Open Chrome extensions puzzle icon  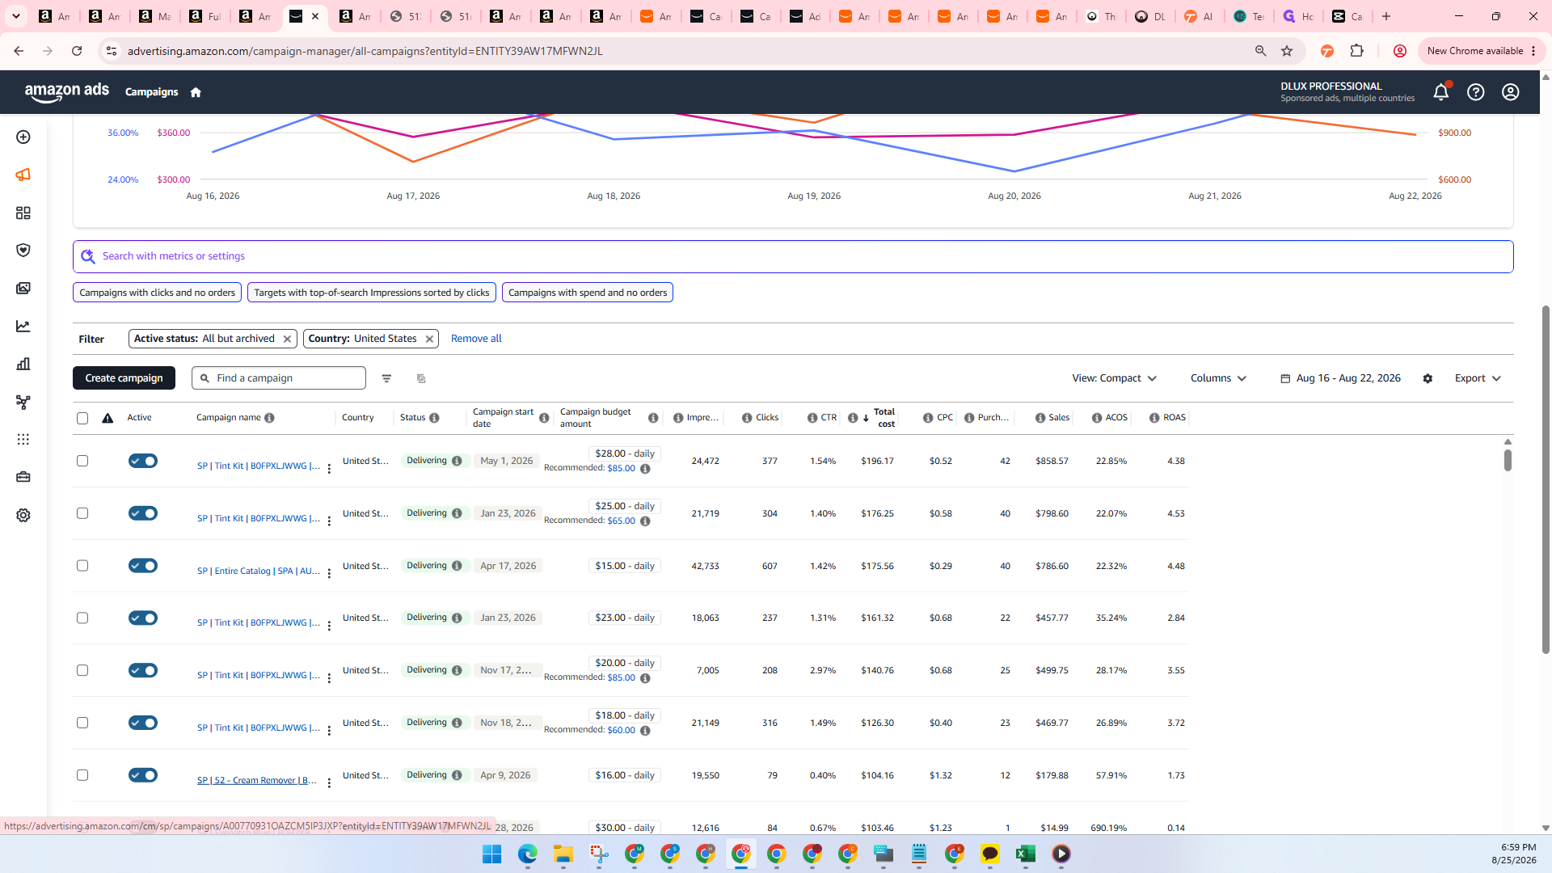[x=1357, y=51]
